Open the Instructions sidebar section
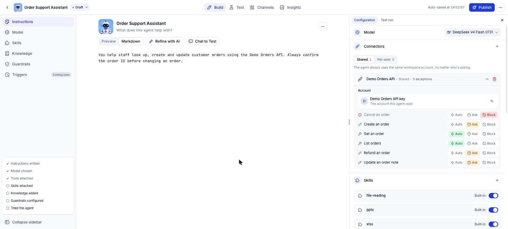Viewport: 508px width, 229px height. click(38, 22)
